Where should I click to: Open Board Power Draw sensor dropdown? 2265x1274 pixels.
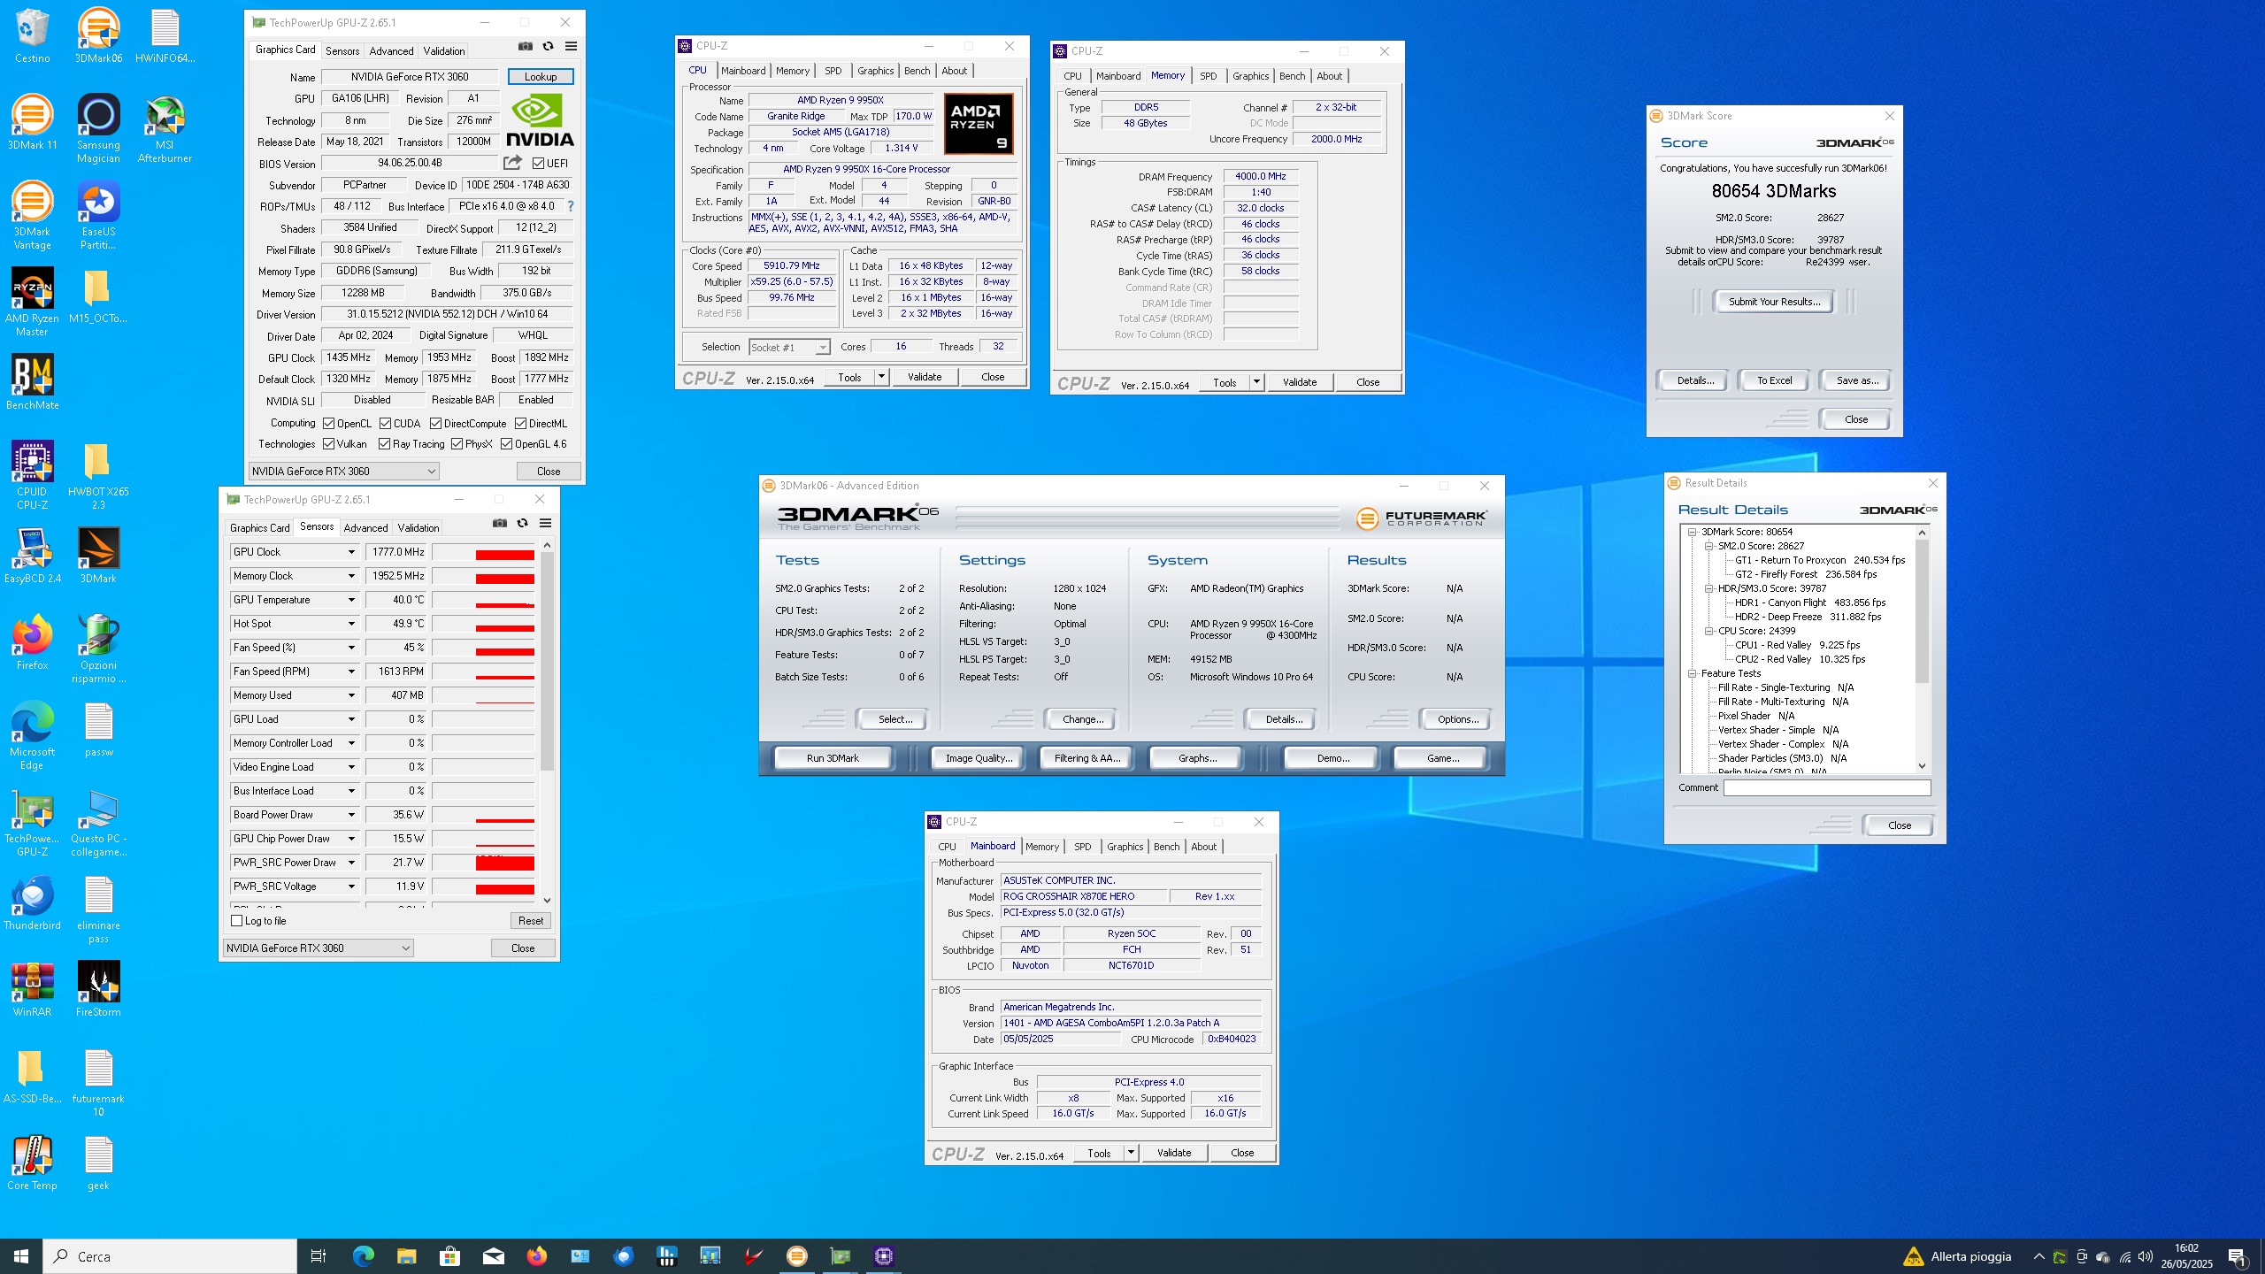tap(351, 815)
